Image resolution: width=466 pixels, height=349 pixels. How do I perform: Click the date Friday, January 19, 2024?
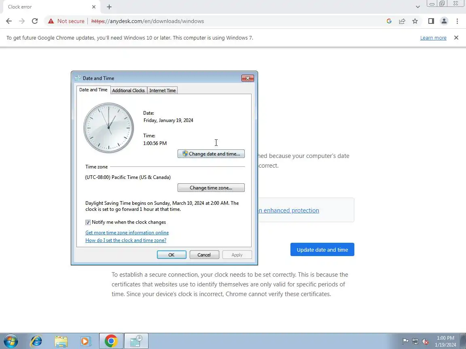[168, 120]
